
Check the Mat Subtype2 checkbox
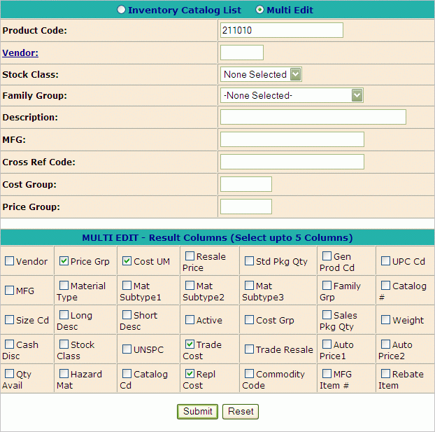point(190,285)
